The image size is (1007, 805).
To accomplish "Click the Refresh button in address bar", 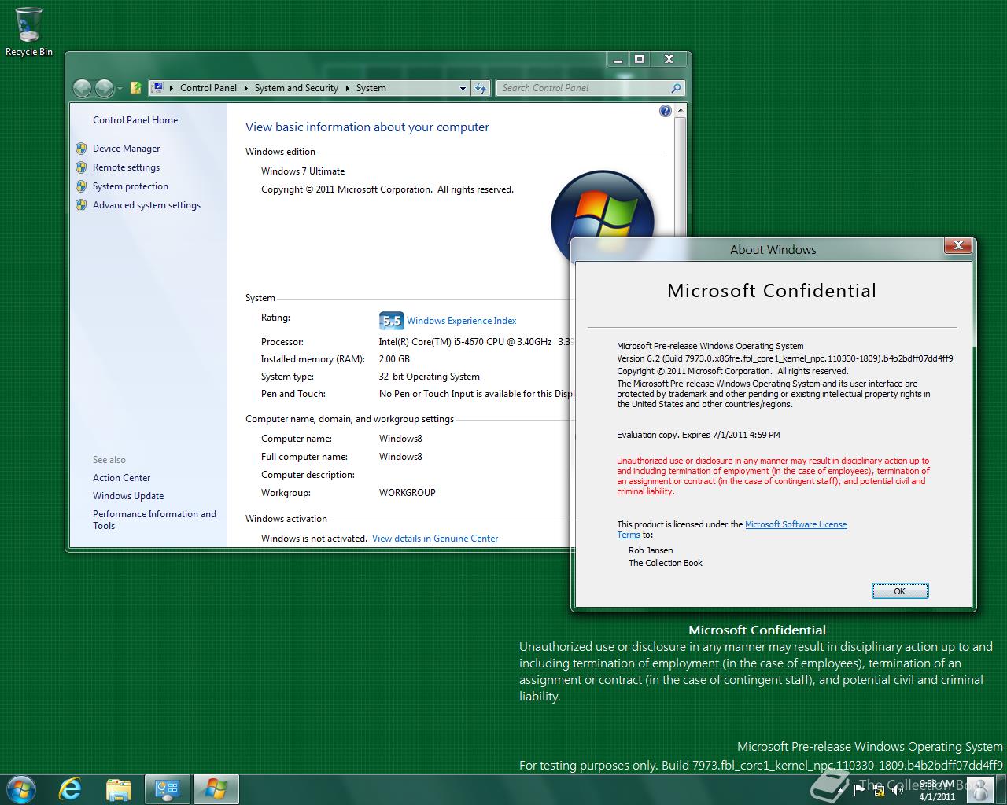I will point(481,89).
